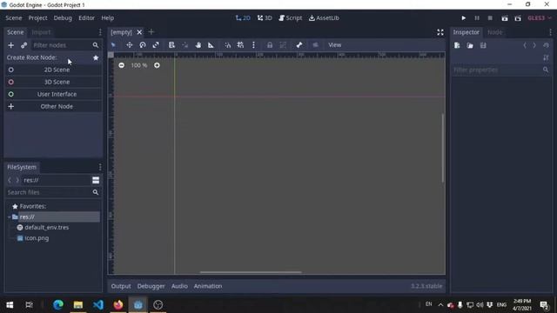Stop the running scene
Viewport: 557px width, 313px height.
[x=490, y=18]
